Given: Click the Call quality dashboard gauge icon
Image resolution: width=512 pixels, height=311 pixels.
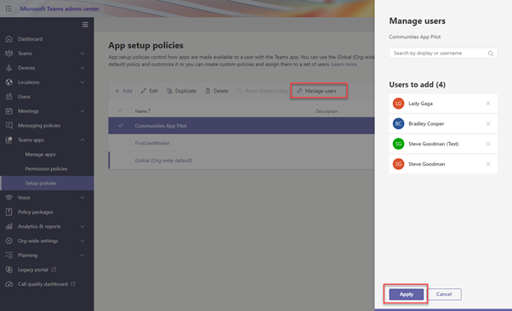Looking at the screenshot, I should pyautogui.click(x=9, y=284).
